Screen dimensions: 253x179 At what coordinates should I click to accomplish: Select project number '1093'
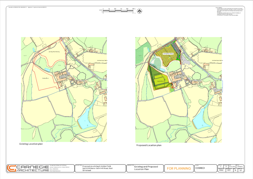point(221,170)
